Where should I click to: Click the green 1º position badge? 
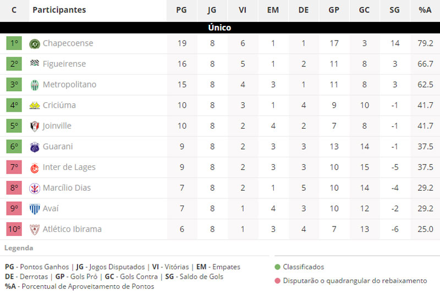coord(14,43)
